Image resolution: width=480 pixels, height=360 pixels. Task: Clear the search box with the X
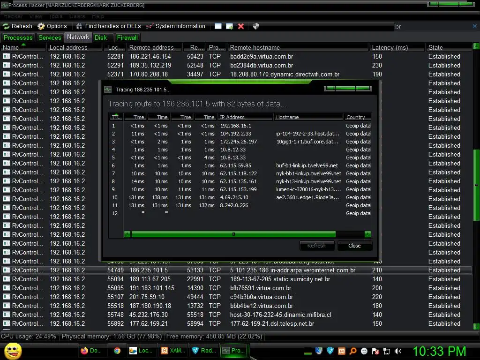coord(475,26)
